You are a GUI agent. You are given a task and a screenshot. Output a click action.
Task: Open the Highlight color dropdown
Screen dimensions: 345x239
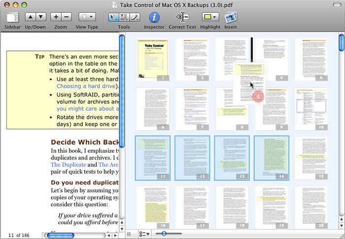click(210, 17)
